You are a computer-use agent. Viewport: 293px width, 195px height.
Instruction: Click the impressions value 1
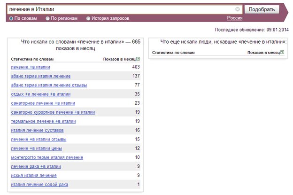point(139,184)
